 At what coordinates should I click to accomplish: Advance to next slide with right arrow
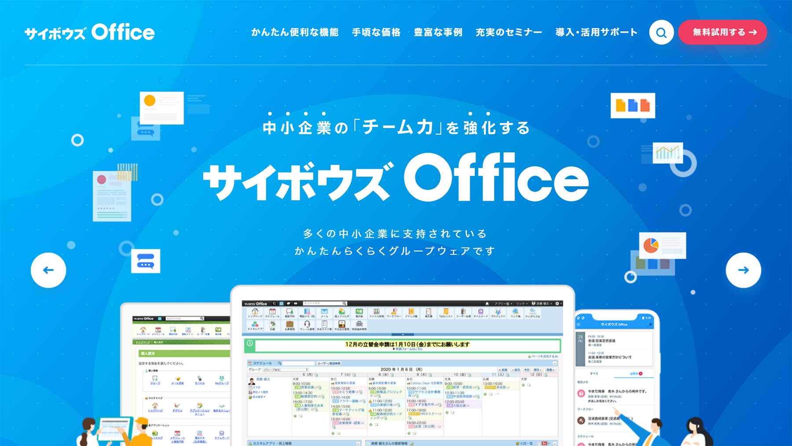click(x=743, y=270)
